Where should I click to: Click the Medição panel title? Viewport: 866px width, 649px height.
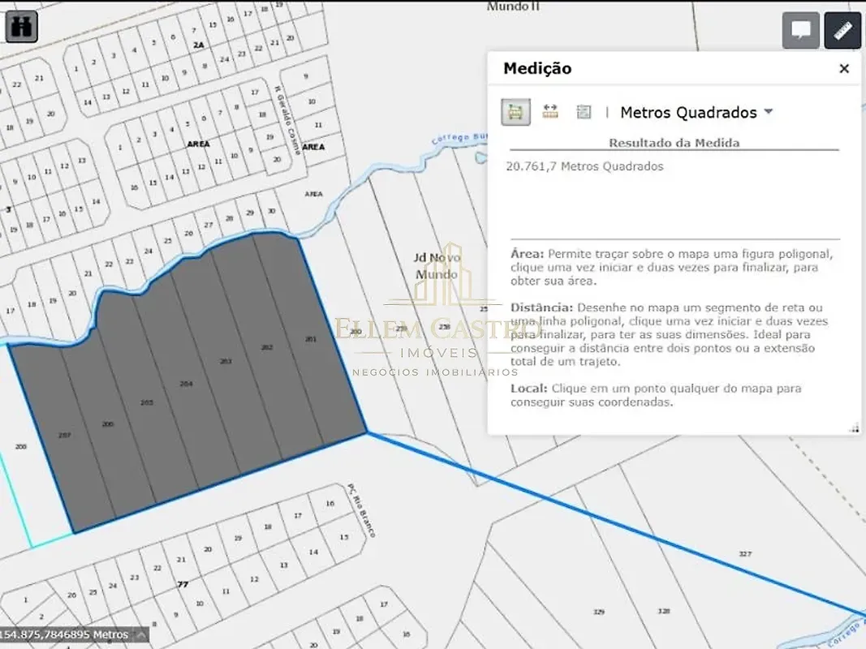coord(537,68)
